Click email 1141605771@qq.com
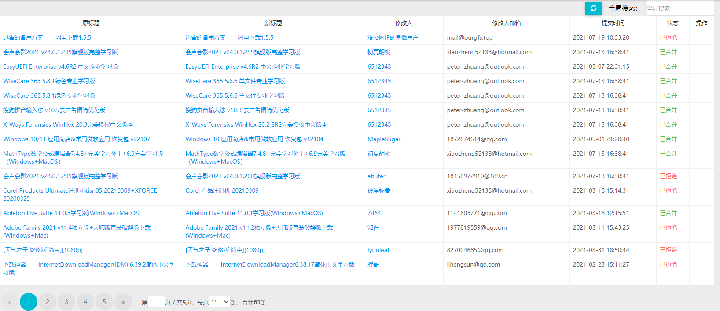The width and height of the screenshot is (720, 311). [x=477, y=213]
